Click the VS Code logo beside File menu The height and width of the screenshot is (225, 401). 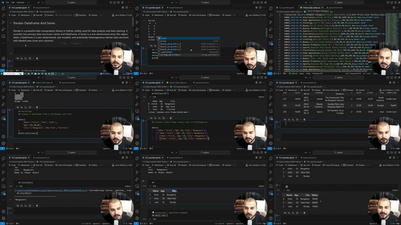3,3
